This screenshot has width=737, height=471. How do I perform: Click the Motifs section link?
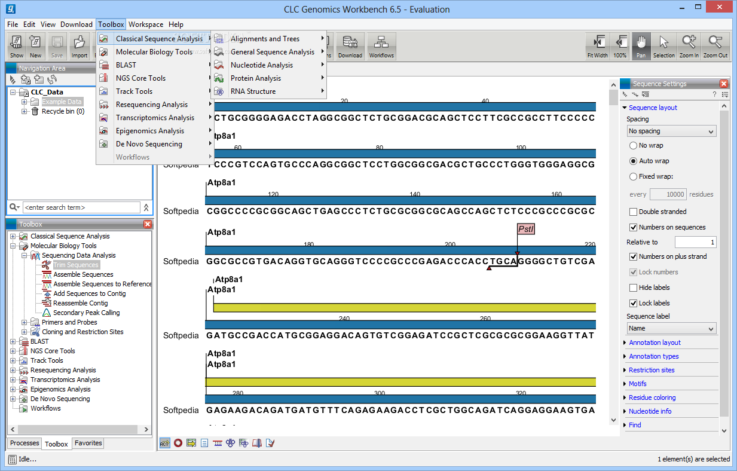[638, 384]
